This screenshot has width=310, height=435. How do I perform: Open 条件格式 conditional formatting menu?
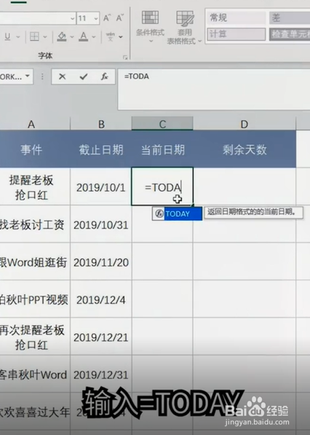tap(151, 27)
